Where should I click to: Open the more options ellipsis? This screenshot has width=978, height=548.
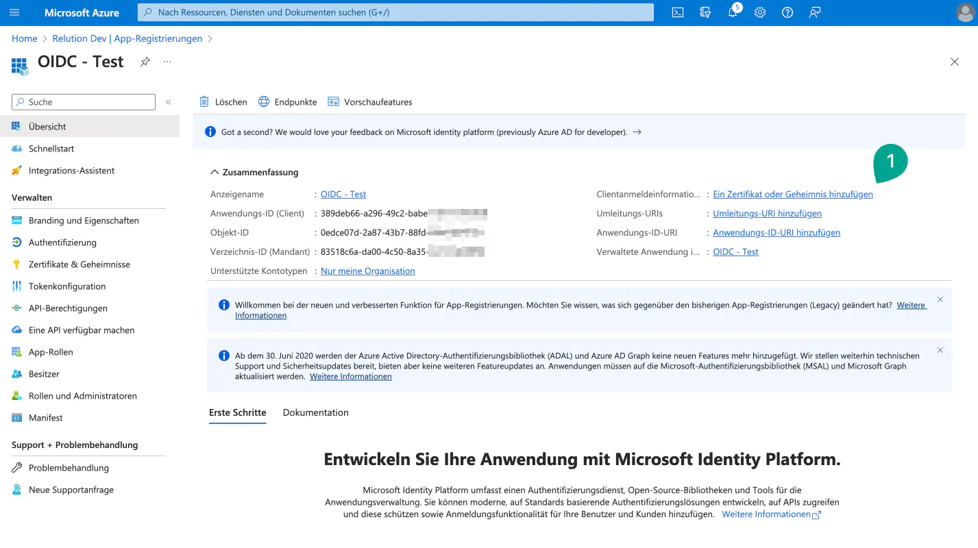(x=167, y=62)
